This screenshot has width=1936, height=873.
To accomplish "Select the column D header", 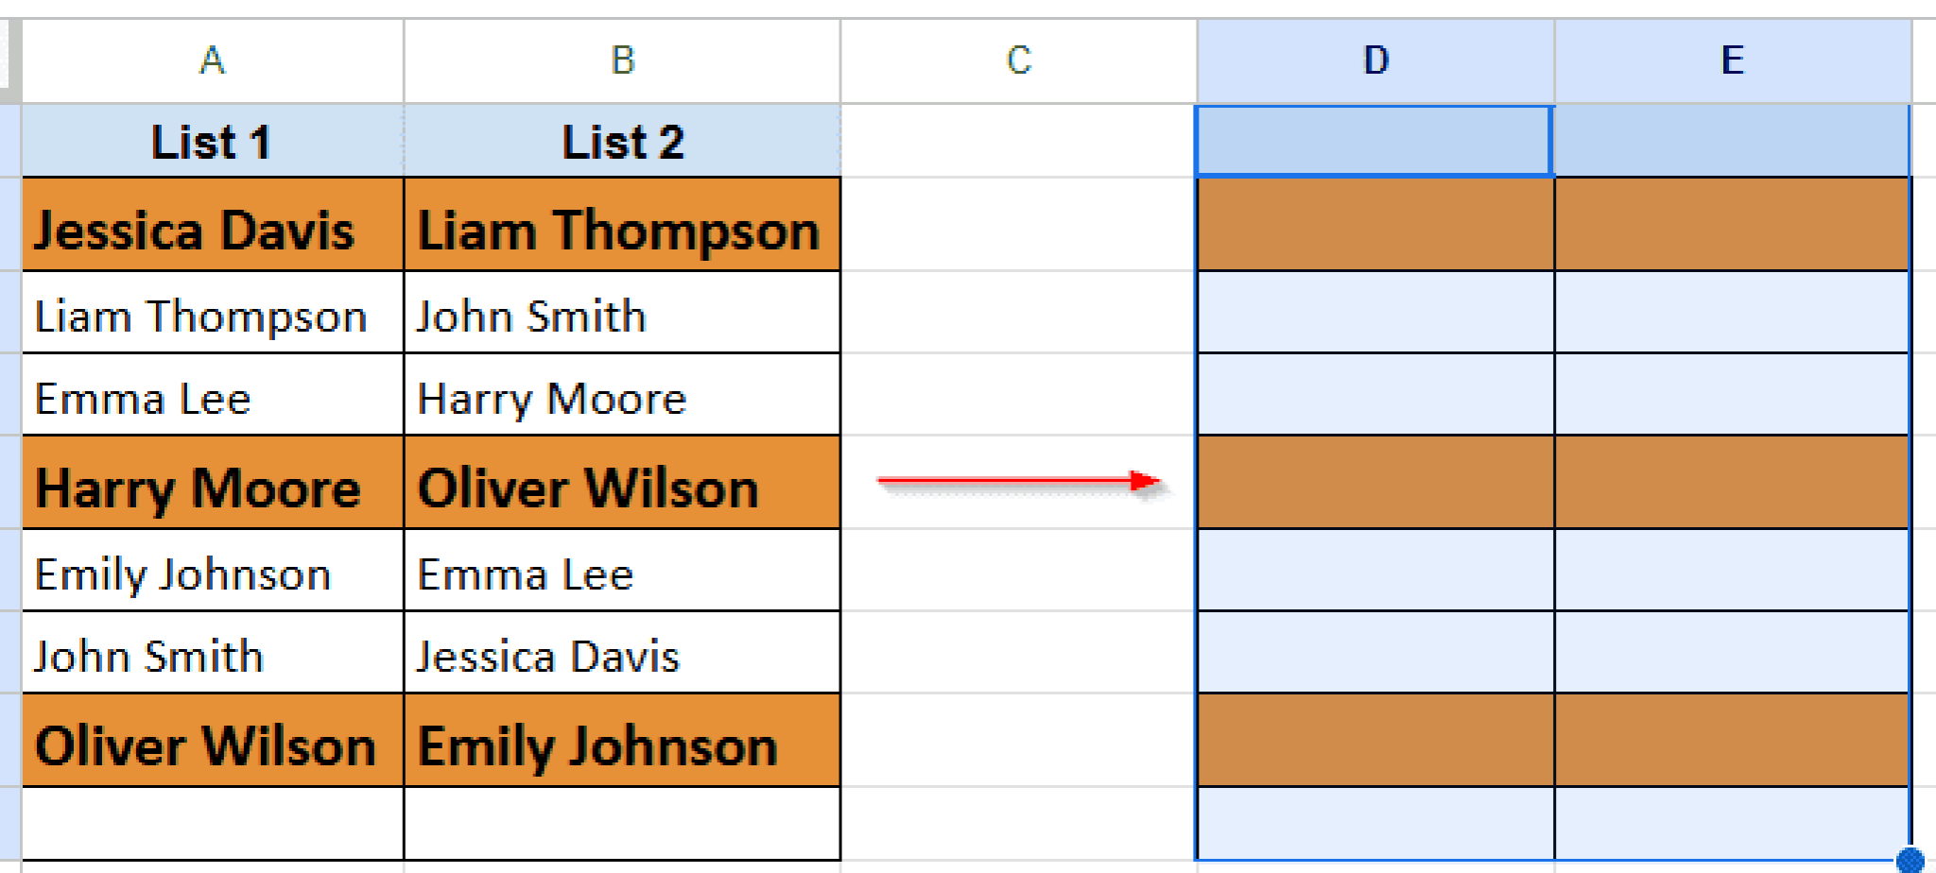I will click(x=1375, y=60).
